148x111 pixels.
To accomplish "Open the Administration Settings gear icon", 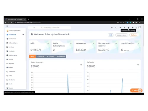I will pyautogui.click(x=128, y=28).
